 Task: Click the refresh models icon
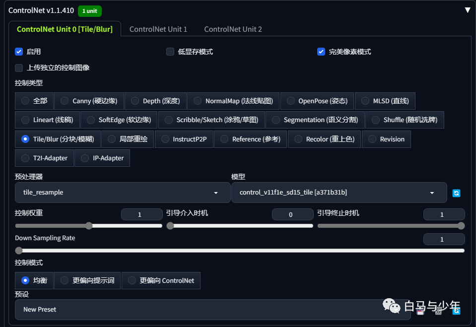pyautogui.click(x=456, y=193)
